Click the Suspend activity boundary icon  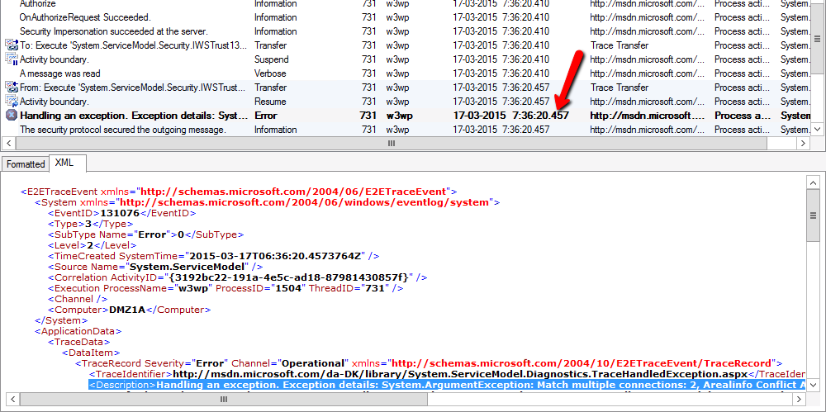pyautogui.click(x=11, y=59)
